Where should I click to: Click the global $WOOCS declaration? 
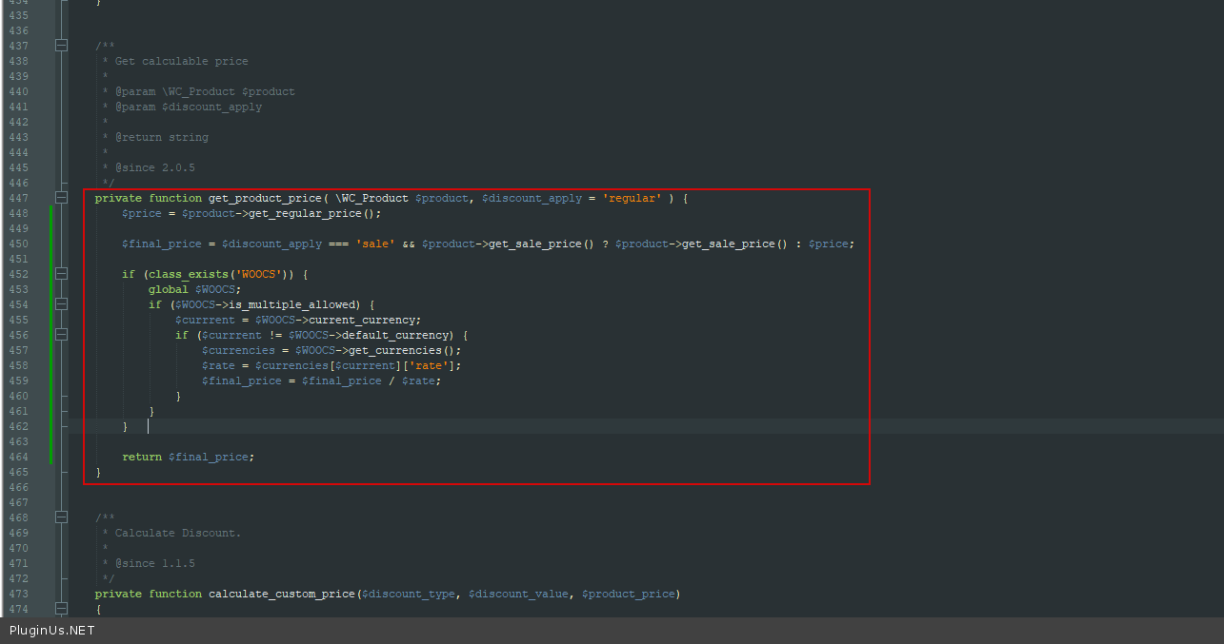point(194,289)
